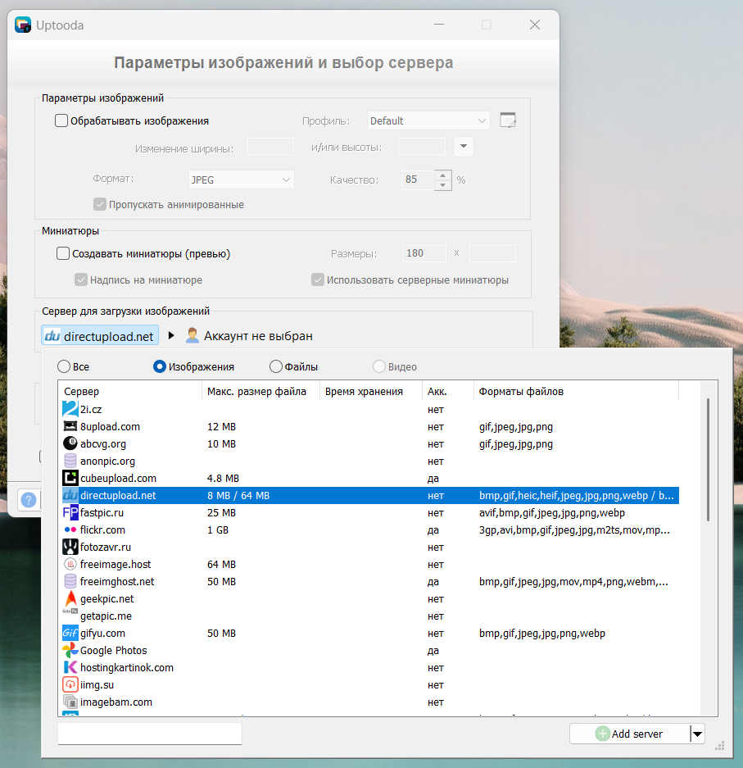
Task: Click the 'и/или высоты' input field
Action: point(422,147)
